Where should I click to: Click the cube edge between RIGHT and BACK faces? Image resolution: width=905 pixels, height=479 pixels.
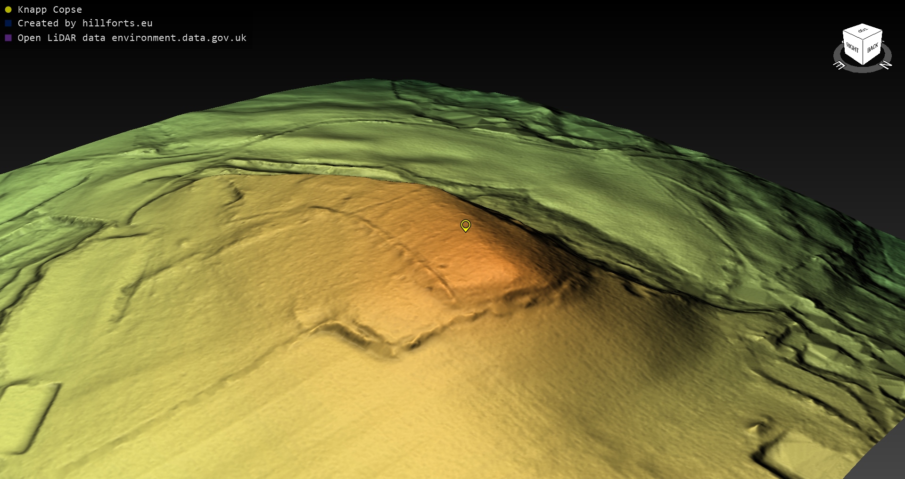[x=863, y=53]
